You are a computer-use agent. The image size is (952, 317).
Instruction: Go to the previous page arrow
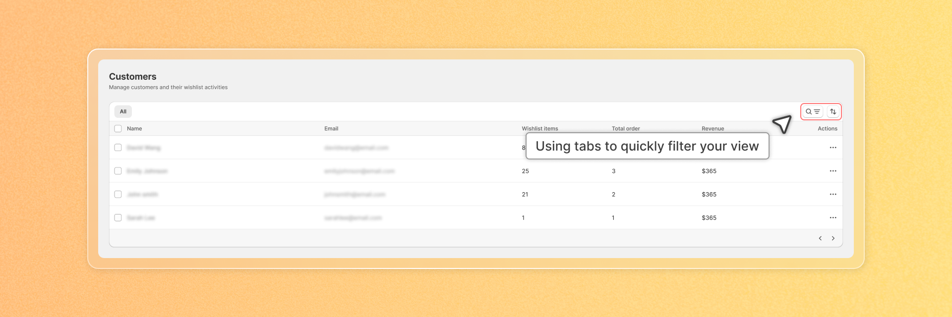coord(820,238)
